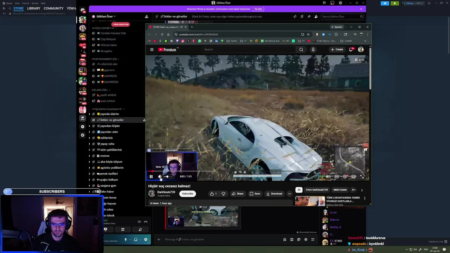Download the YouTube video
The height and width of the screenshot is (253, 450).
click(274, 194)
